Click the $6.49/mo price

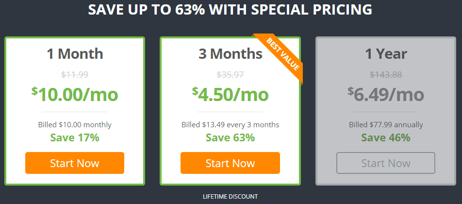pos(386,94)
